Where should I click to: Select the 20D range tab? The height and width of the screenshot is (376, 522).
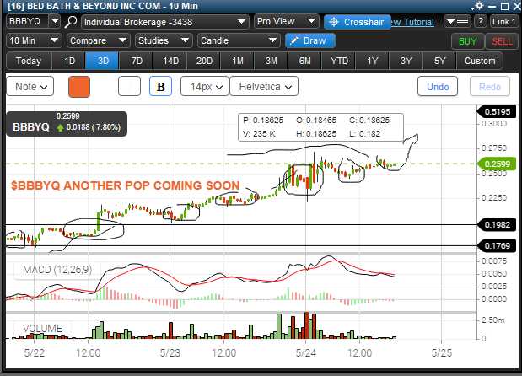(204, 61)
